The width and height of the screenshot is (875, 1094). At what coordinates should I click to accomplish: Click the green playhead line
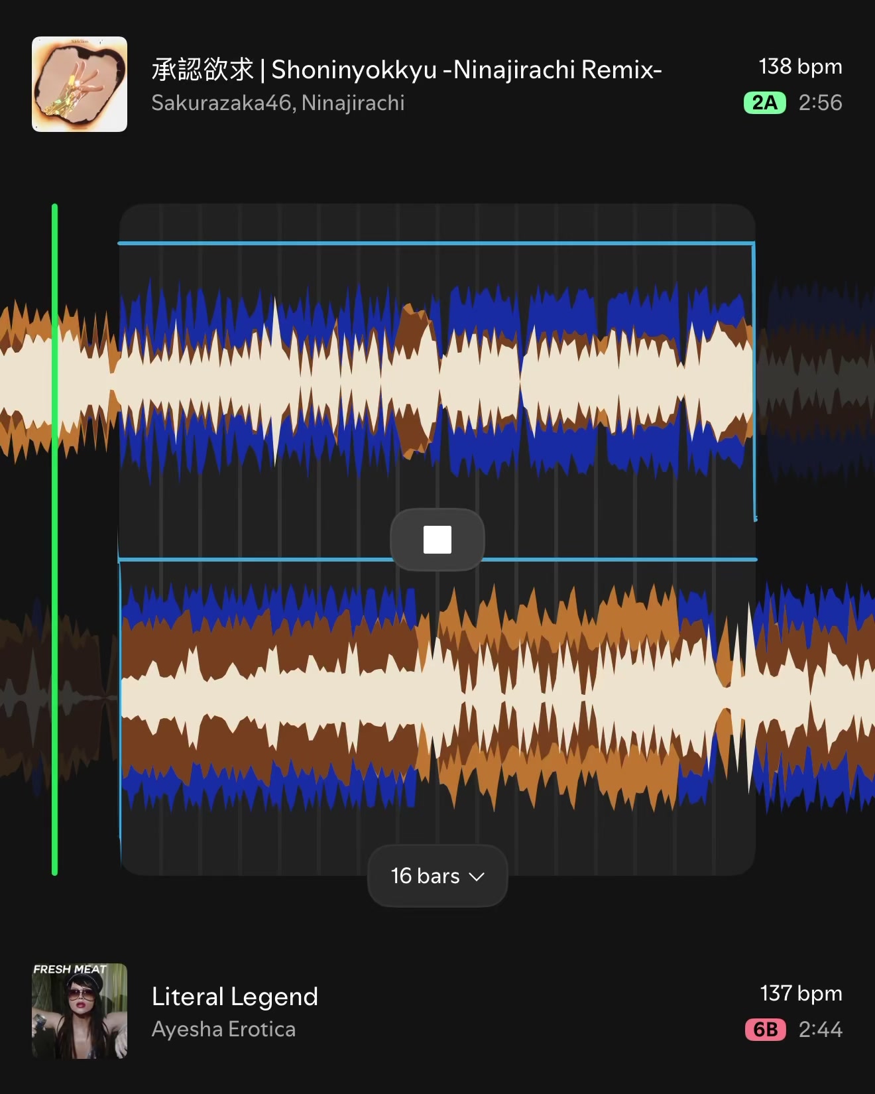tap(54, 540)
